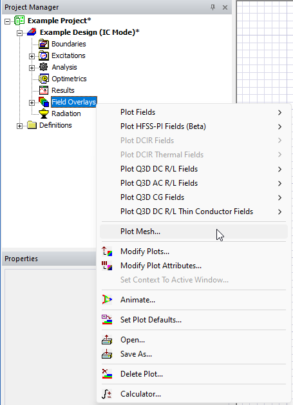Click the Field Overlays colored squares icon
Screen dimensions: 293x405
pos(44,102)
